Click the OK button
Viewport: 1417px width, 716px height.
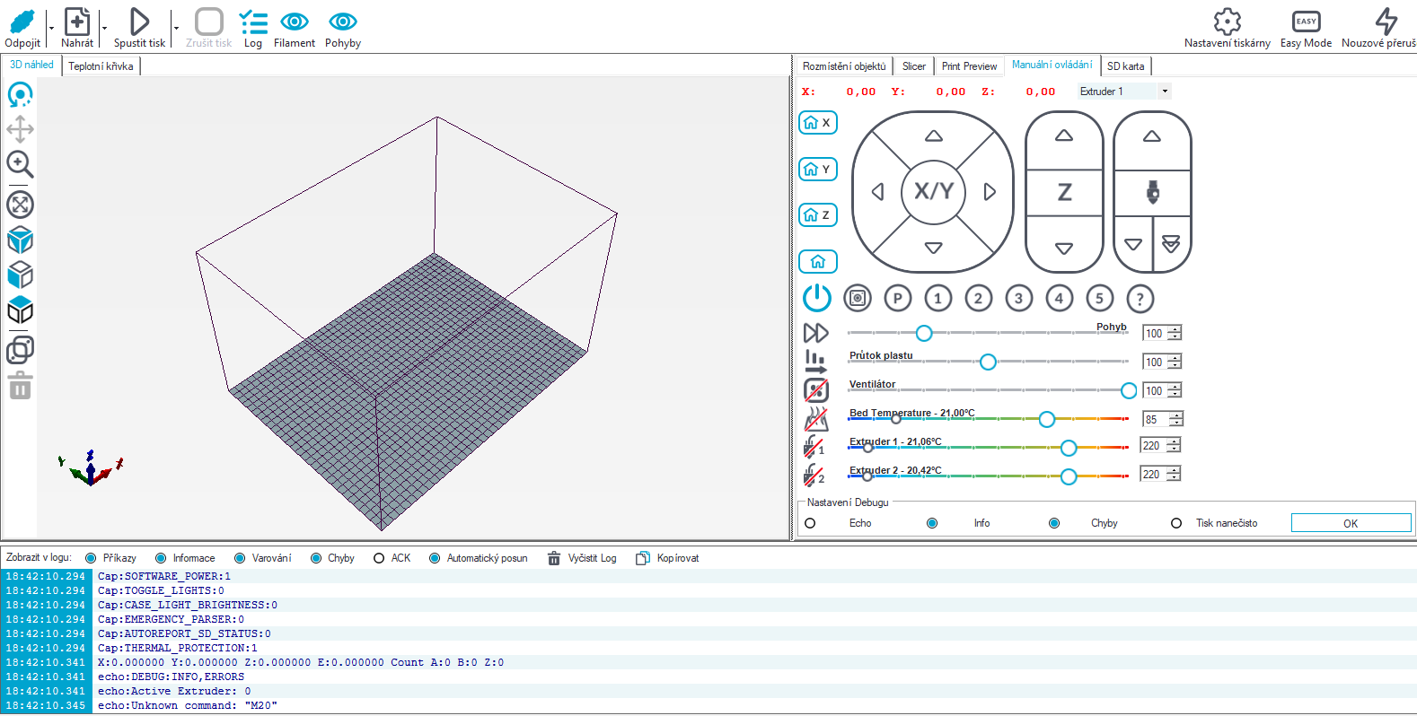point(1351,523)
